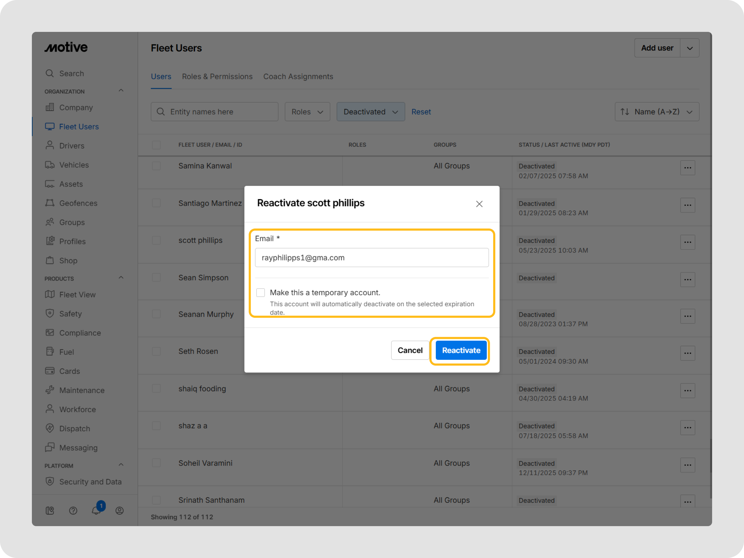Open the help question mark icon
Viewport: 744px width, 558px height.
coord(73,511)
